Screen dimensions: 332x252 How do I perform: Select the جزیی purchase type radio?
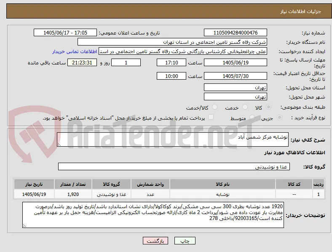(x=279, y=117)
